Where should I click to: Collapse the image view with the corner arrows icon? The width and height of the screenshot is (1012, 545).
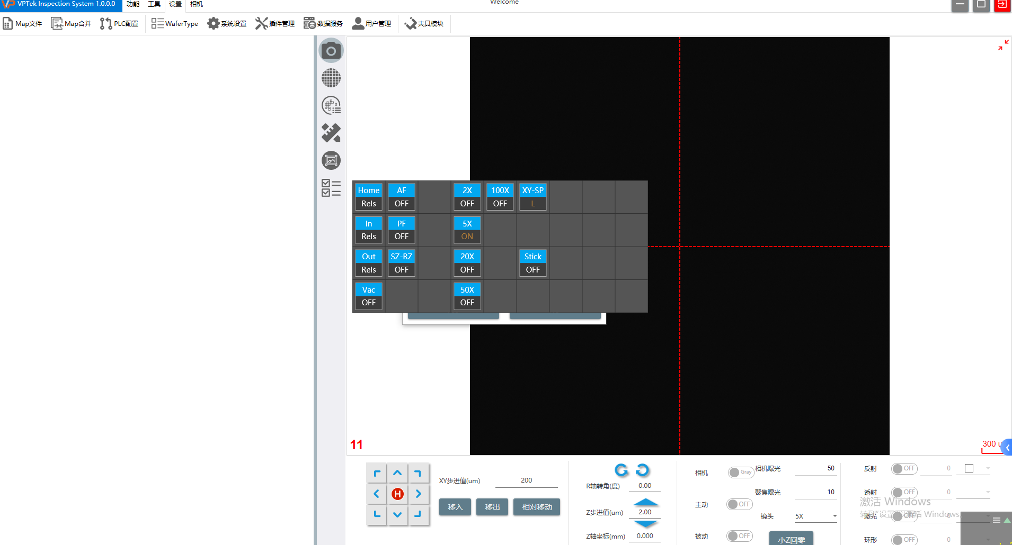point(1003,46)
